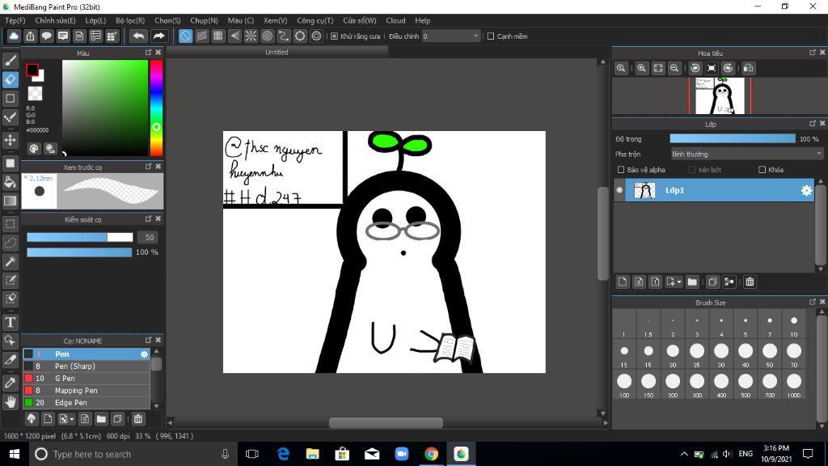Open the Lớp(L) menu
The height and width of the screenshot is (466, 828).
[95, 20]
